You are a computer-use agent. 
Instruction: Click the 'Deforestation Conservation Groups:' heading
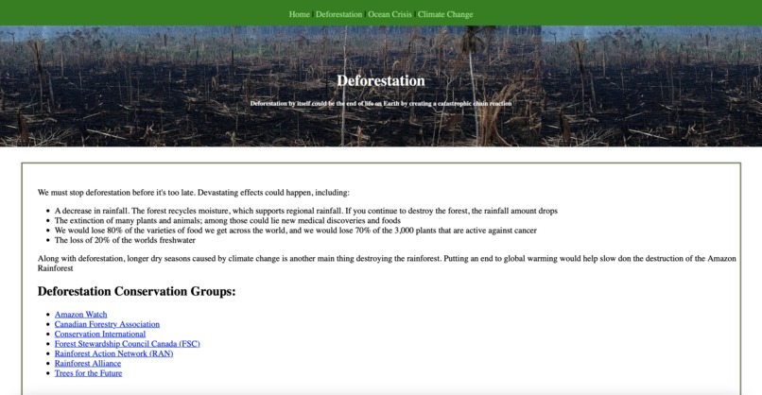click(x=136, y=291)
